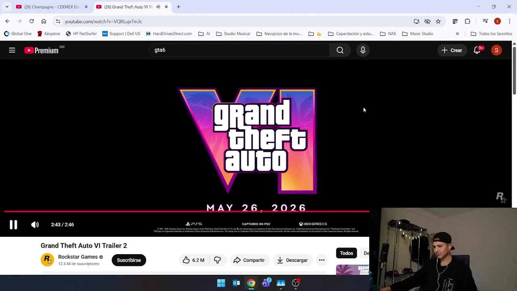Open Chrome profile avatar S
517x291 pixels.
[497, 21]
